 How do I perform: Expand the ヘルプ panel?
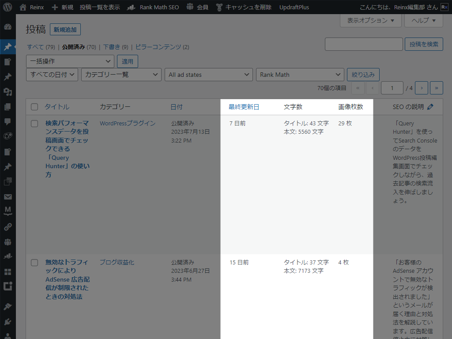[424, 20]
